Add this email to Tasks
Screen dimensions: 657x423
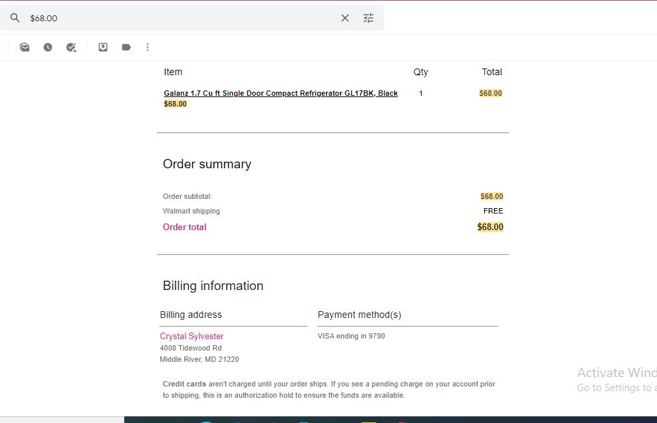coord(71,47)
